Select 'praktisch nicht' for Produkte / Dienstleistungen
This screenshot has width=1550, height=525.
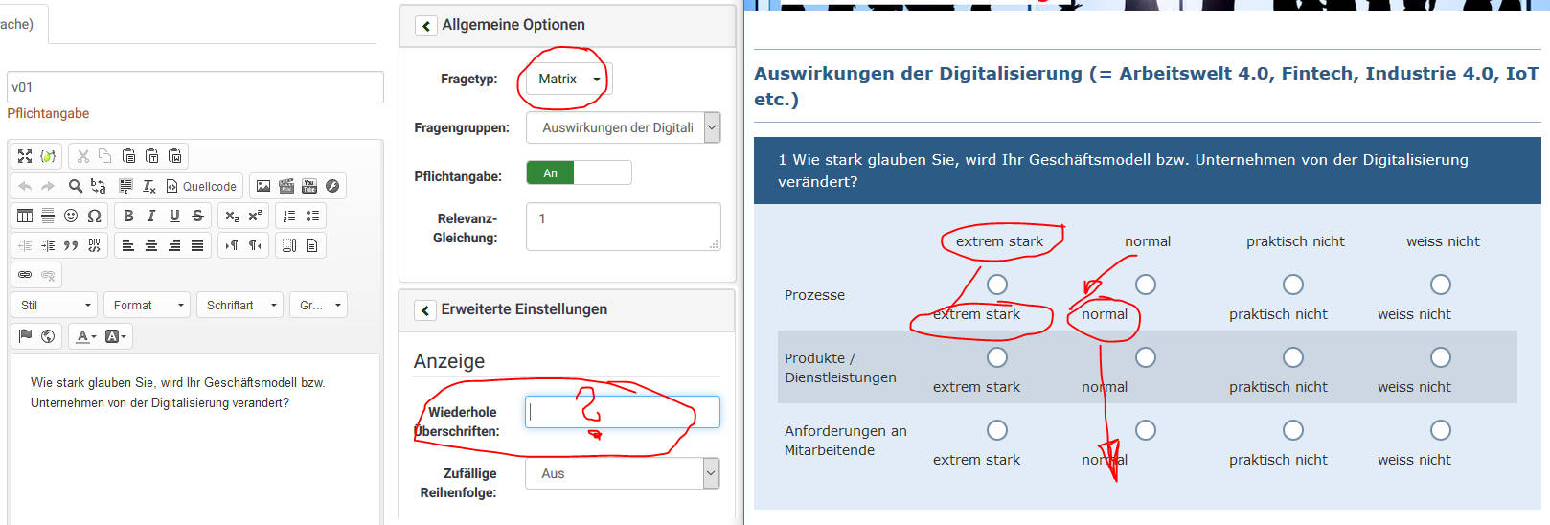[x=1293, y=357]
